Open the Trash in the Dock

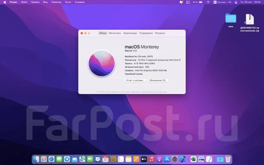click(228, 159)
